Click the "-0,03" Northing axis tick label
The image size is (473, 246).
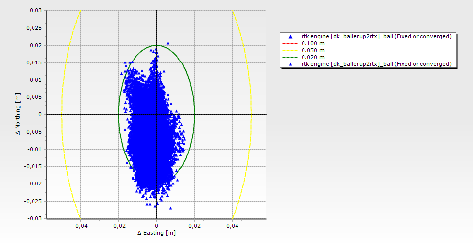34,218
